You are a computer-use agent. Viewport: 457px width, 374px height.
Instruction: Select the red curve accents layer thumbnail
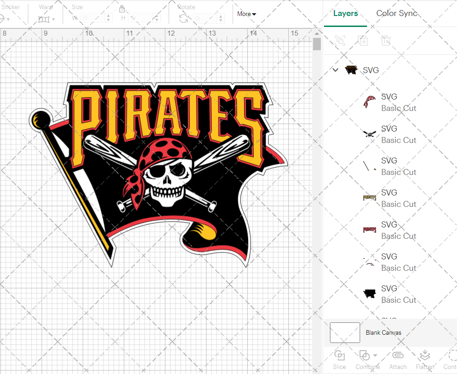click(x=370, y=262)
